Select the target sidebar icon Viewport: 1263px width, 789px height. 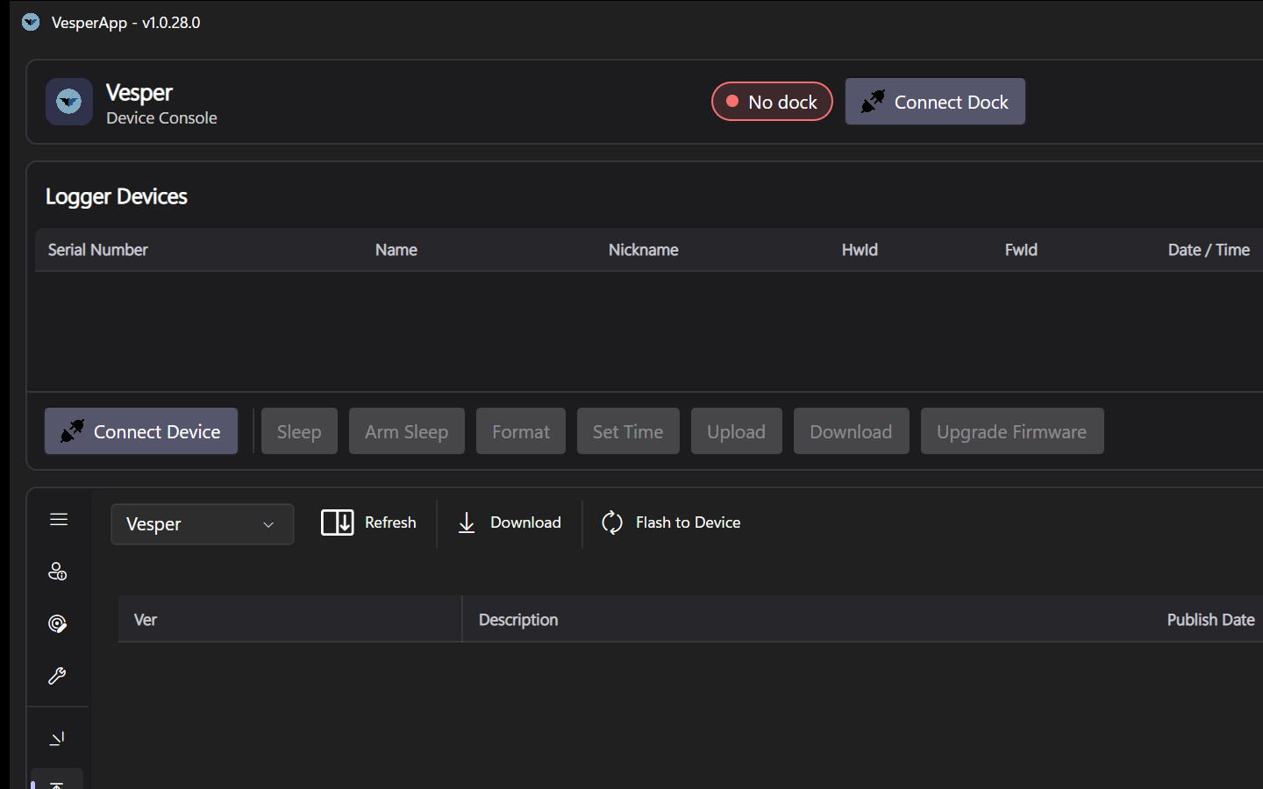(58, 623)
